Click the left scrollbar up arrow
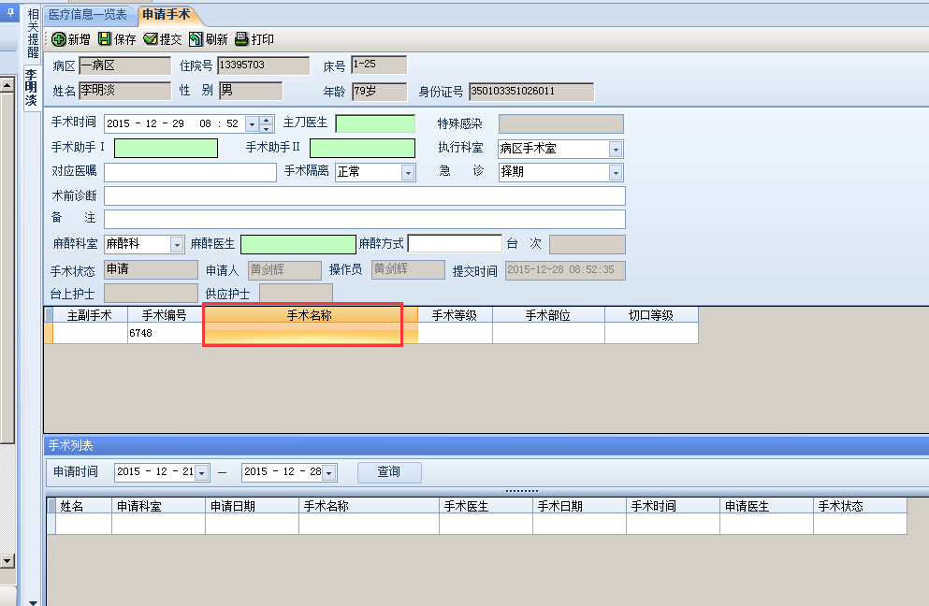The image size is (929, 606). (7, 85)
